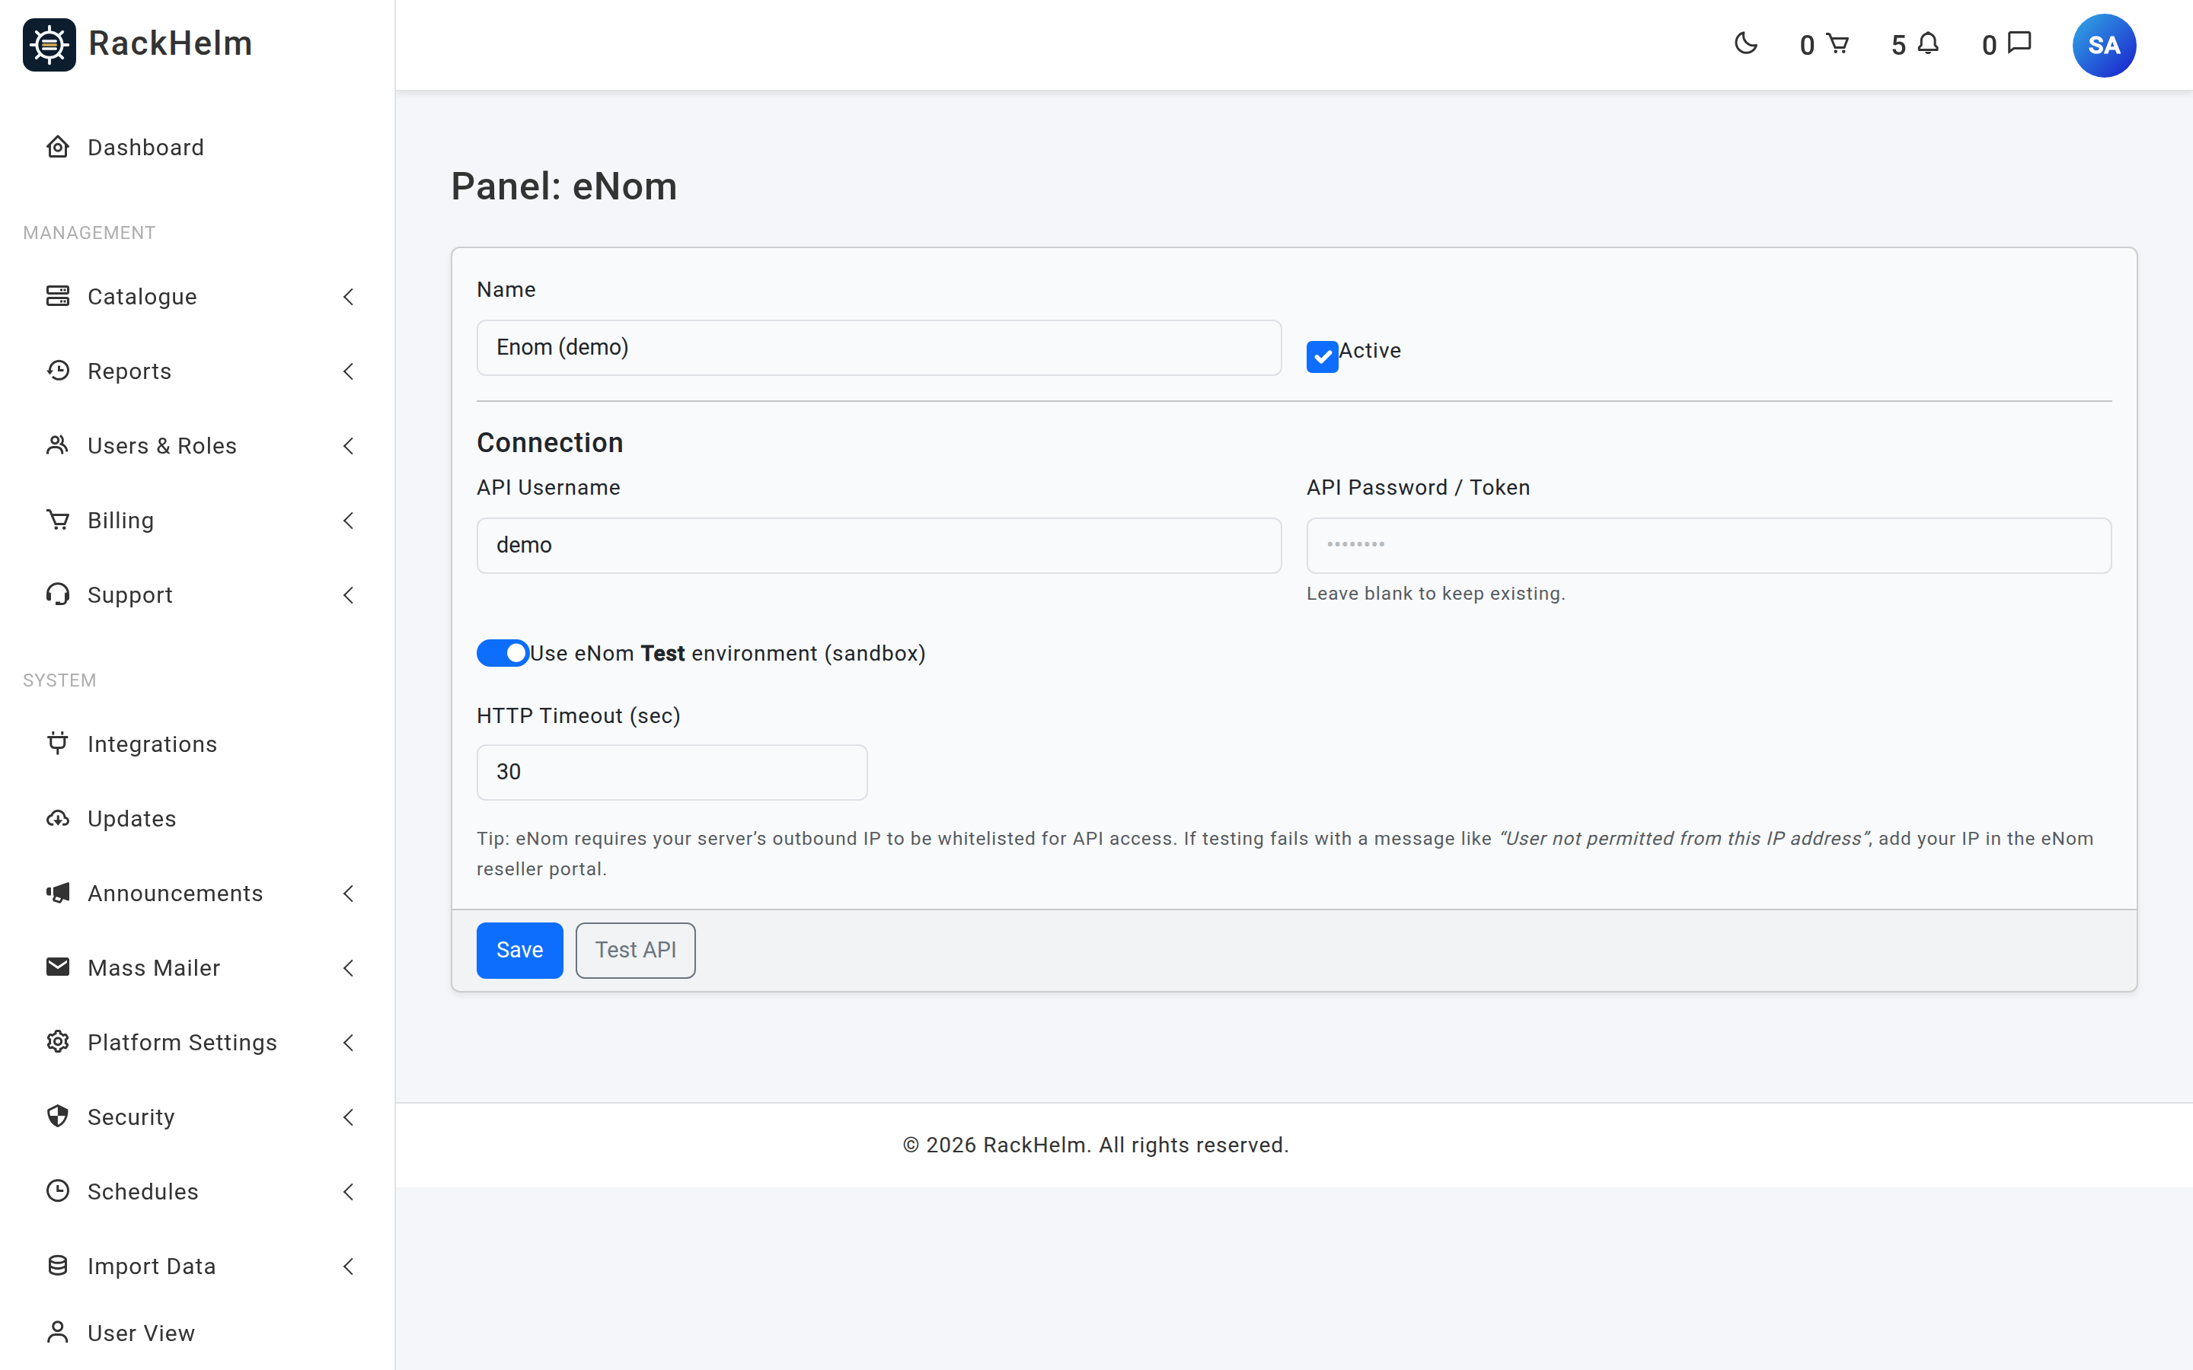Toggle eNom Test environment sandbox switch
The width and height of the screenshot is (2193, 1370).
503,653
